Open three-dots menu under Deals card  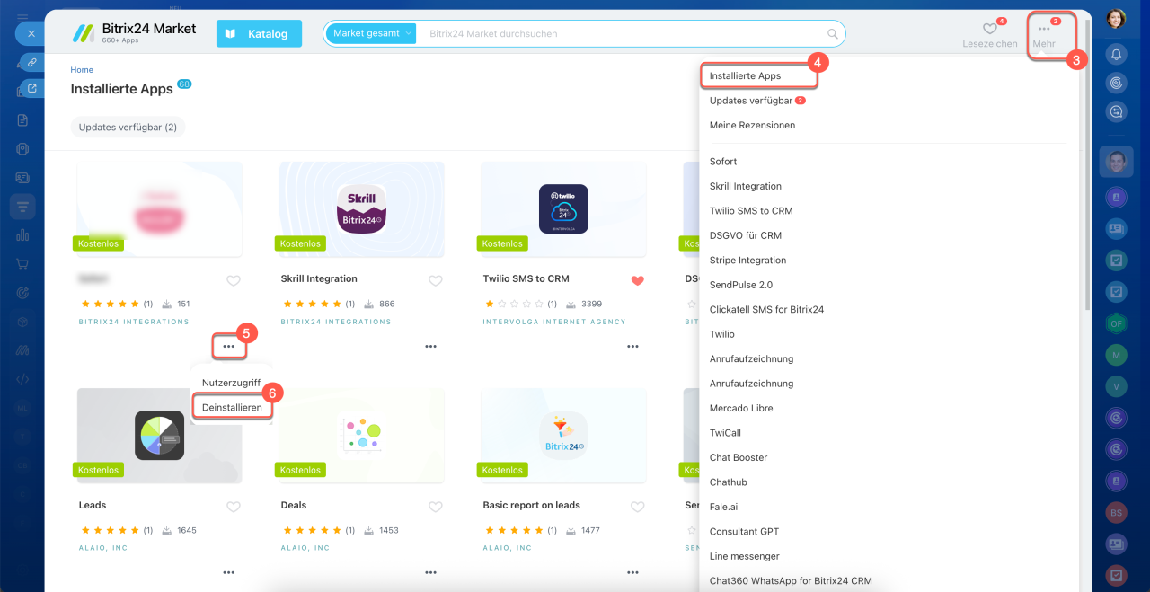pyautogui.click(x=431, y=572)
